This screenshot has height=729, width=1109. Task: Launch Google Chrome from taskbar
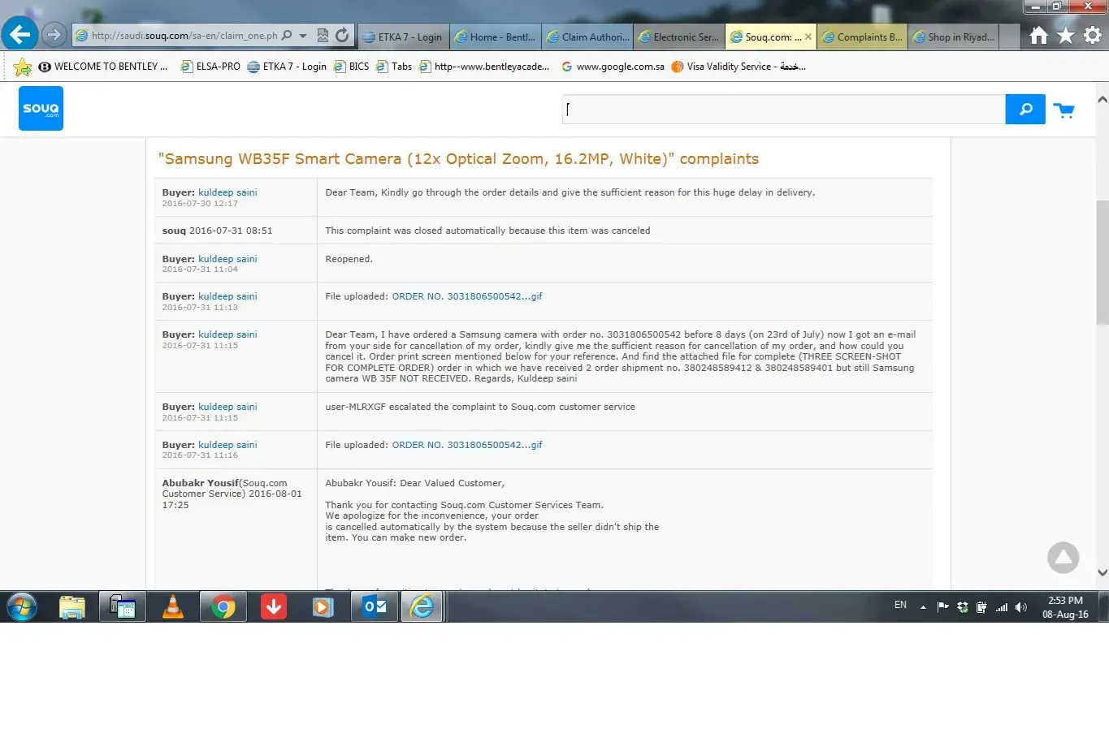(223, 606)
